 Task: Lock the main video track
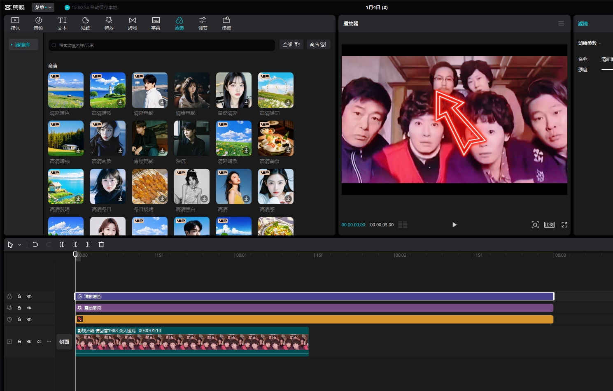(19, 342)
